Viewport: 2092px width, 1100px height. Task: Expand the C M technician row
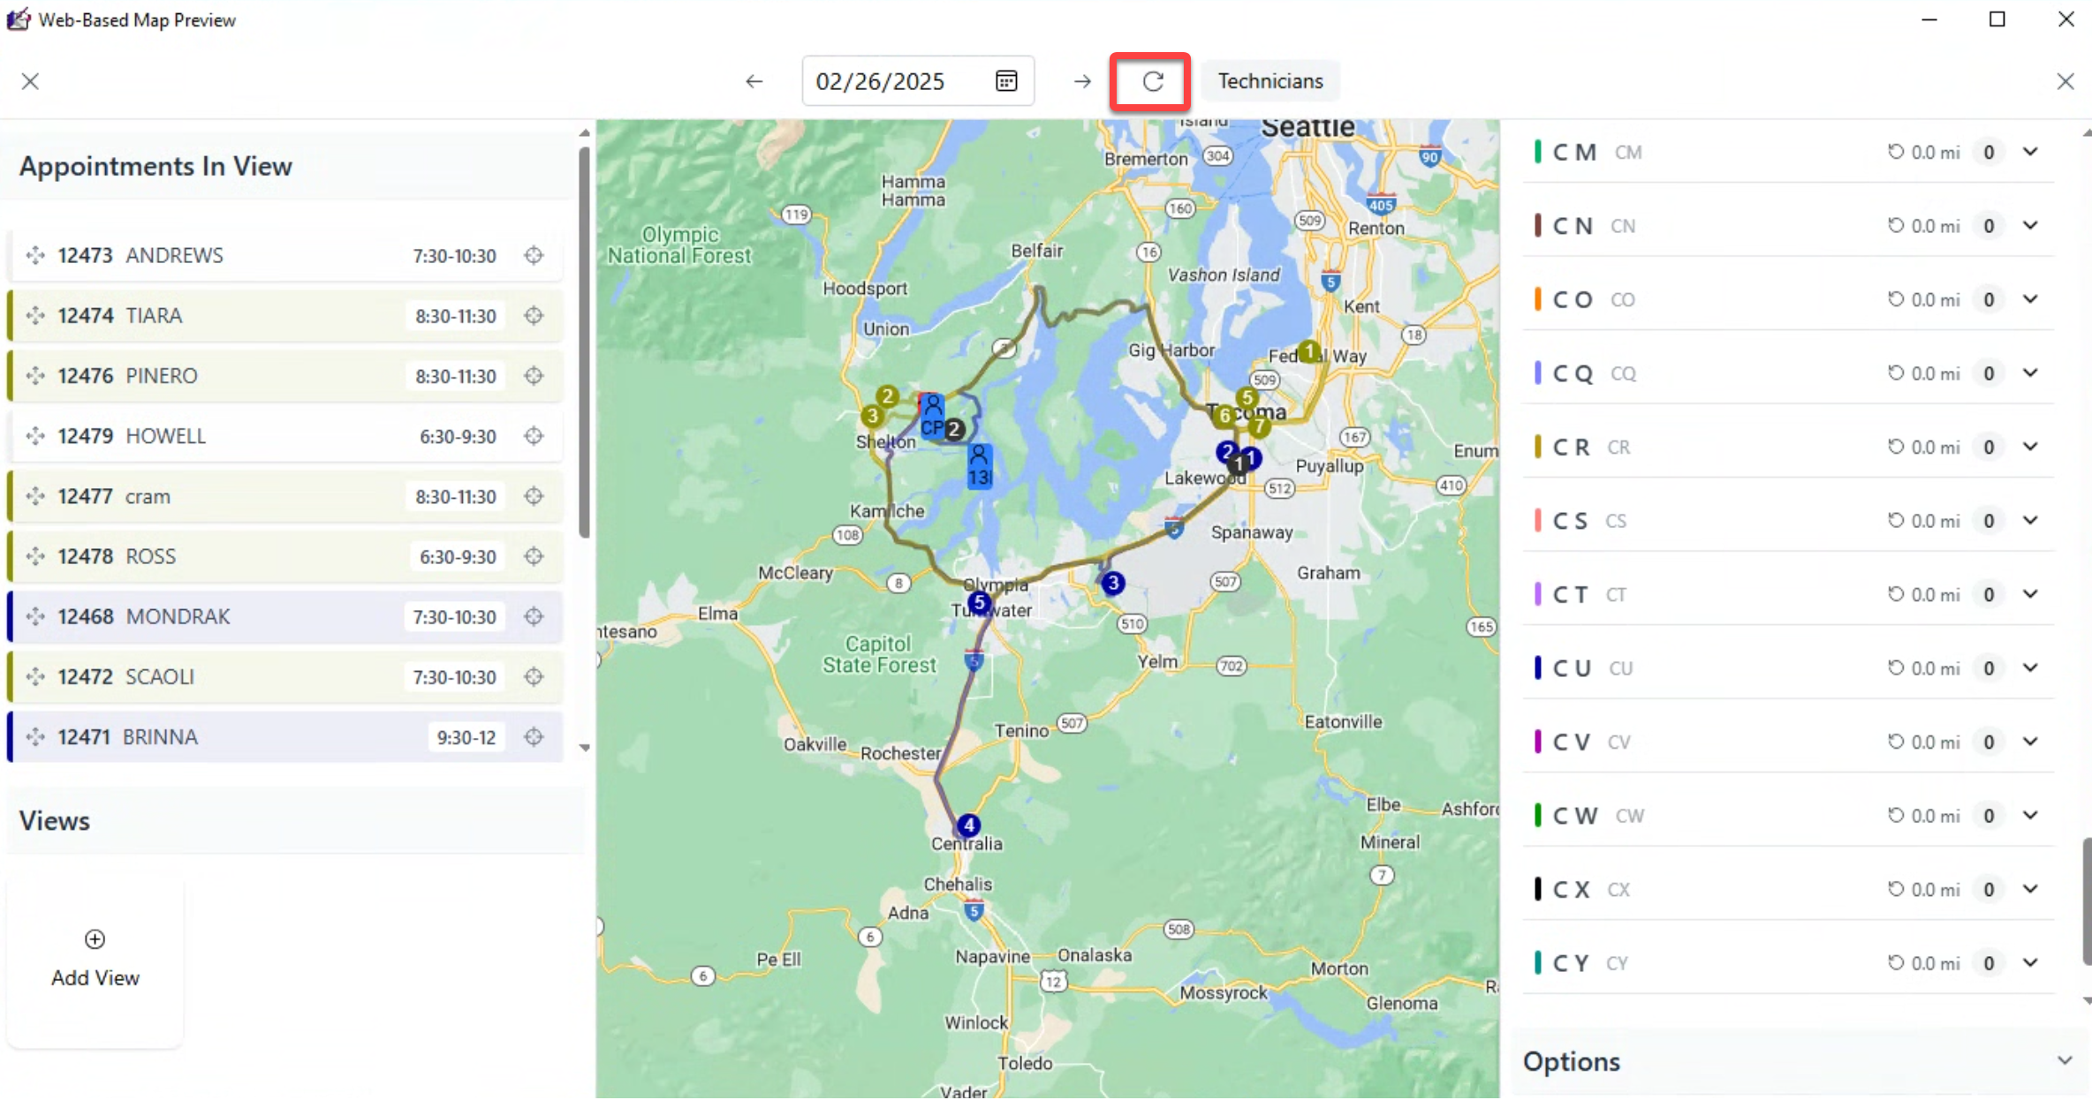[2030, 152]
